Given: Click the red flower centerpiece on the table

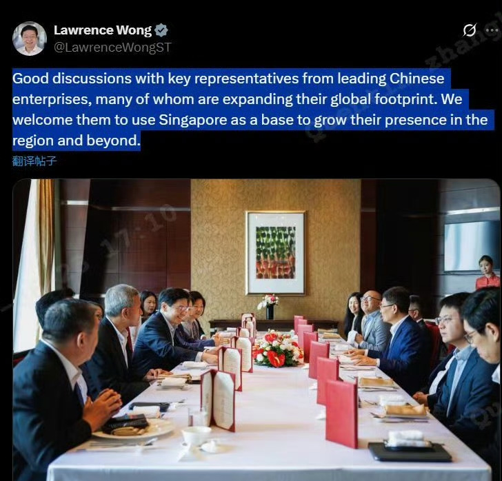Looking at the screenshot, I should click(x=277, y=349).
